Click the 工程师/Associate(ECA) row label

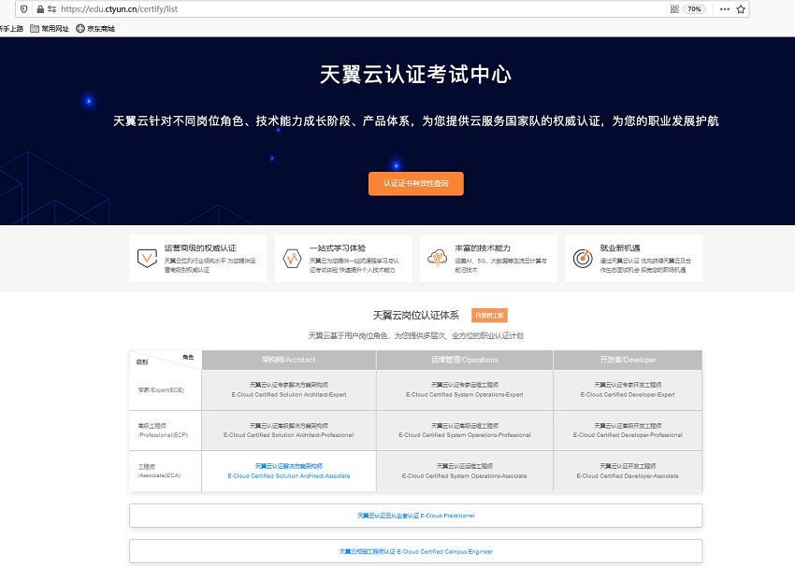click(x=159, y=471)
